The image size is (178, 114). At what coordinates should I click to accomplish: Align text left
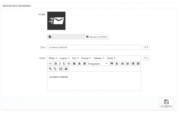coord(74,64)
